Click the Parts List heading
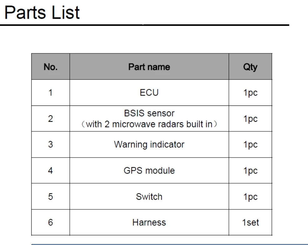The image size is (308, 245). click(x=42, y=12)
